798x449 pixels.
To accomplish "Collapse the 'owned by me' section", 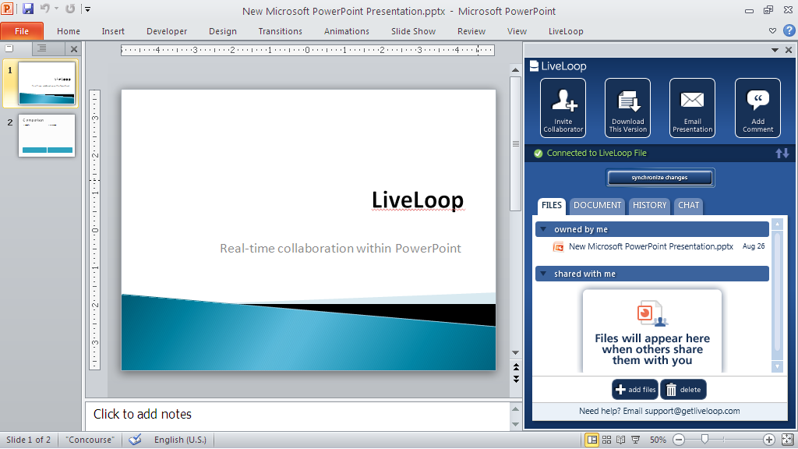I will point(543,230).
